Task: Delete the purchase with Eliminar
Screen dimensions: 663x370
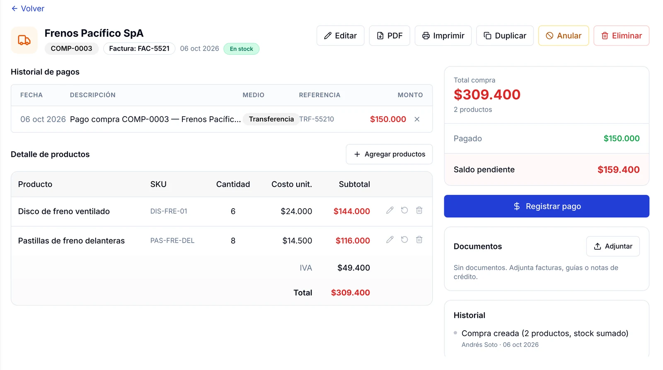Action: click(621, 36)
